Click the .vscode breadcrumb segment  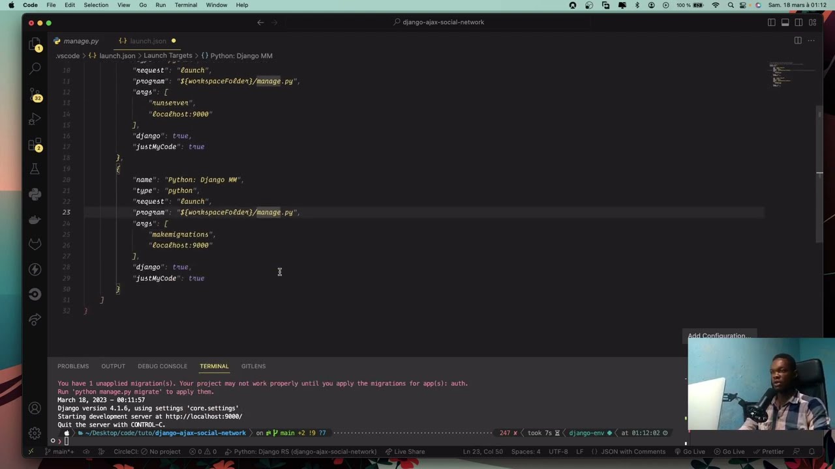pyautogui.click(x=67, y=56)
